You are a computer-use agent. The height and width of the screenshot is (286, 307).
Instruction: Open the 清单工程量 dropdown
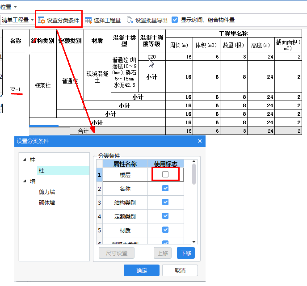33,20
